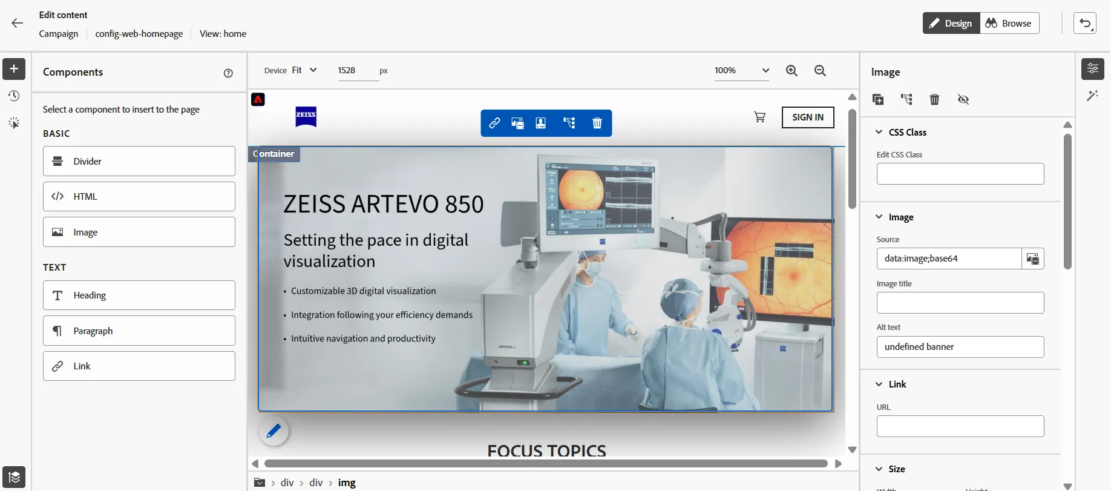
Task: Click the horizontal canvas scrollbar
Action: [546, 464]
